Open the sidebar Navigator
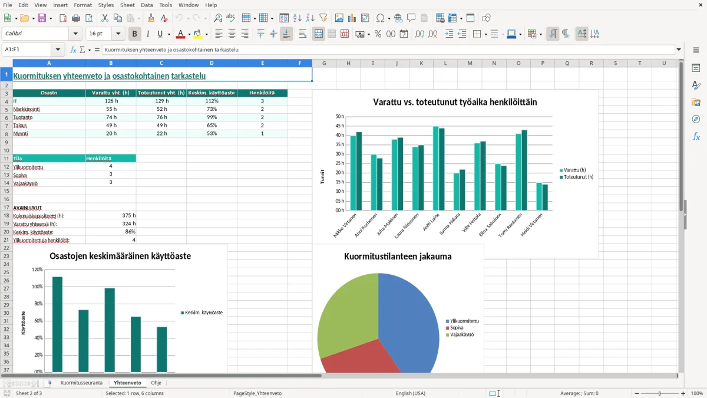Image resolution: width=707 pixels, height=398 pixels. (696, 119)
